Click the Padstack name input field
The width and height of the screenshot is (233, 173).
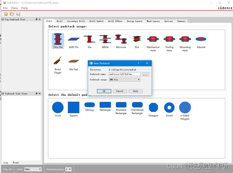click(125, 74)
